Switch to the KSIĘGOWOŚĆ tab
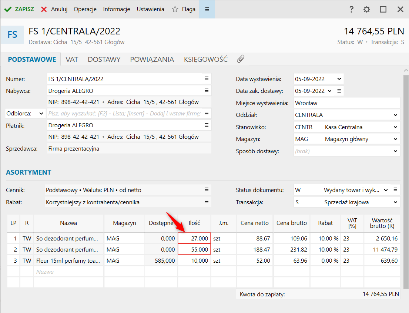 (x=205, y=59)
